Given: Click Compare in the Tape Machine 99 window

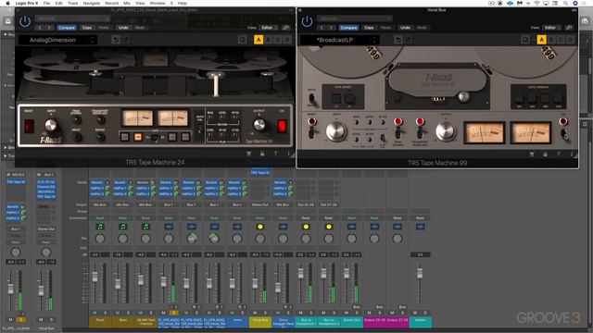Looking at the screenshot, I should [x=348, y=28].
